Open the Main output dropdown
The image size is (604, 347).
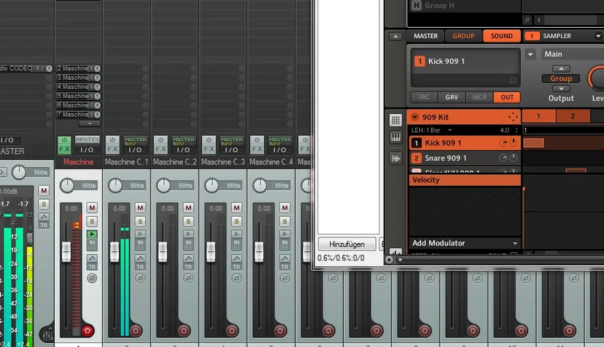tap(530, 55)
